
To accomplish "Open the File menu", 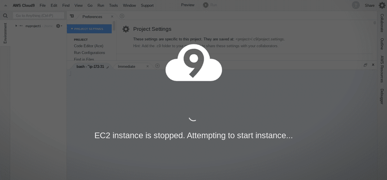I will point(43,5).
